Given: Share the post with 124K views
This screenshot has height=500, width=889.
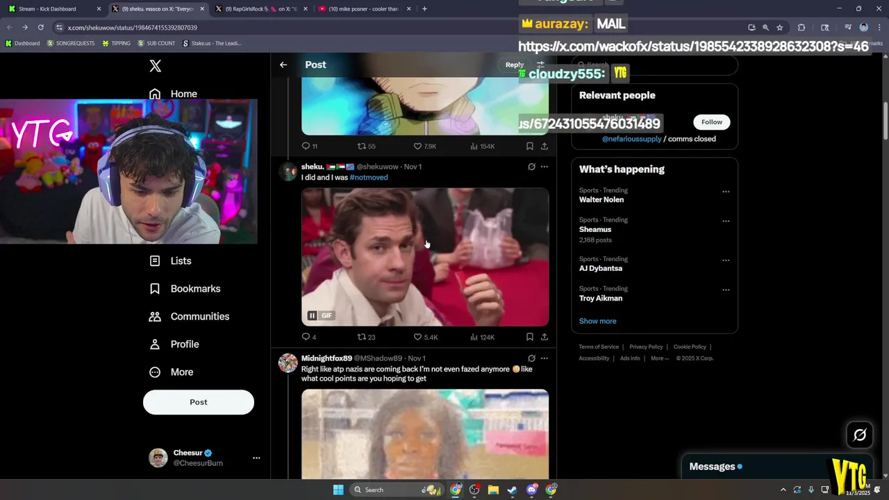Looking at the screenshot, I should pos(545,337).
